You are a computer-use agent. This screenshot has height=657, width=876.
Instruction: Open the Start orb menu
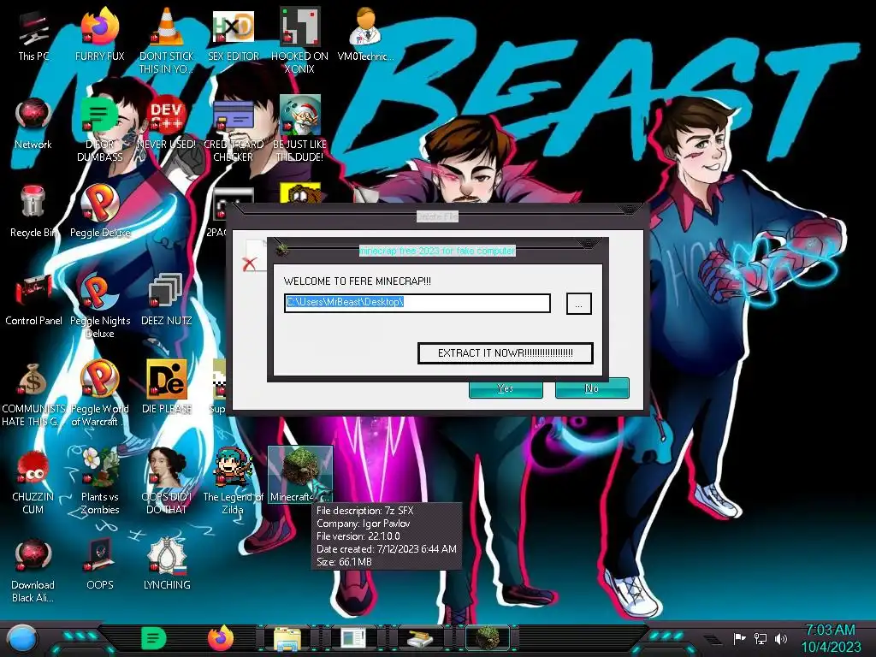(22, 638)
